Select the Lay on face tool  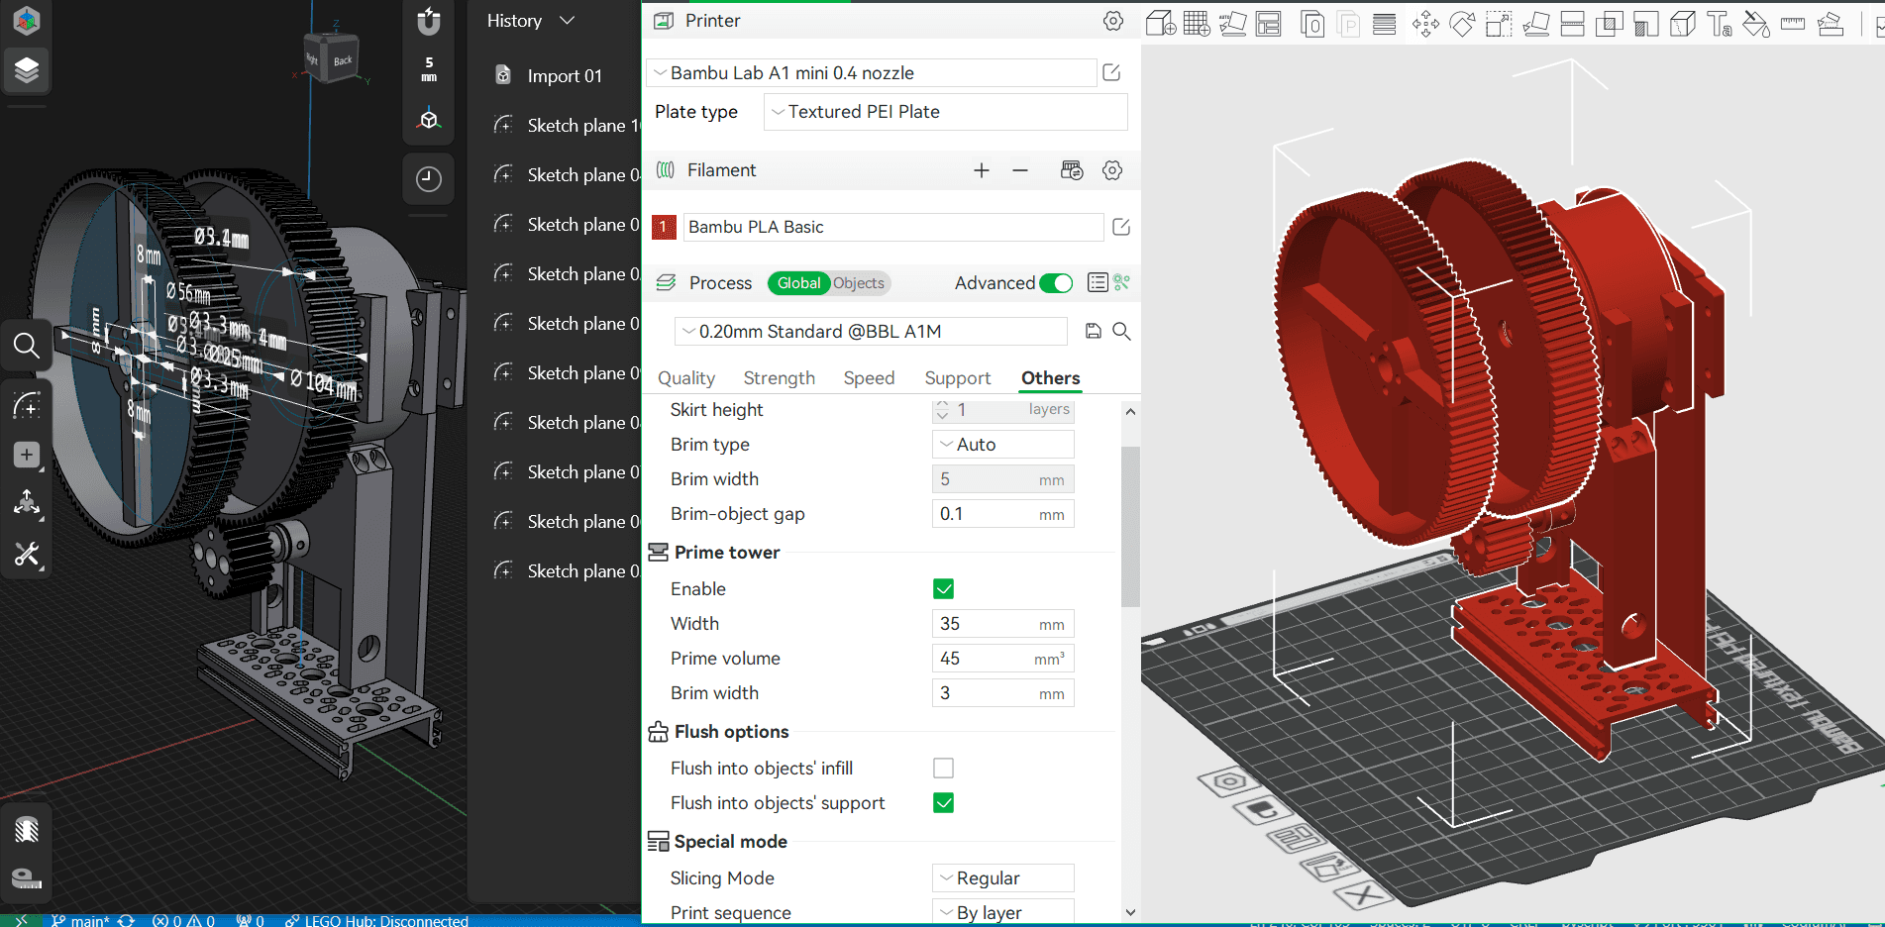pos(1536,24)
